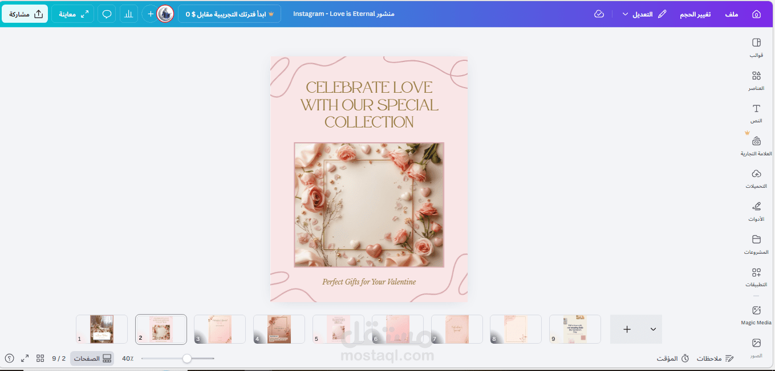Screen dimensions: 775x371
Task: Open the تغيير الحجم (Resize) menu
Action: point(695,14)
